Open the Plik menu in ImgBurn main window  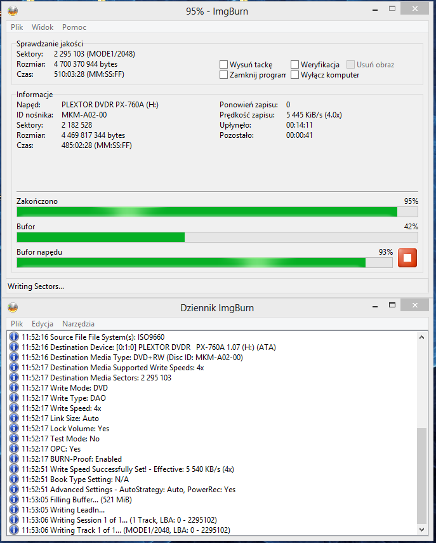(17, 27)
